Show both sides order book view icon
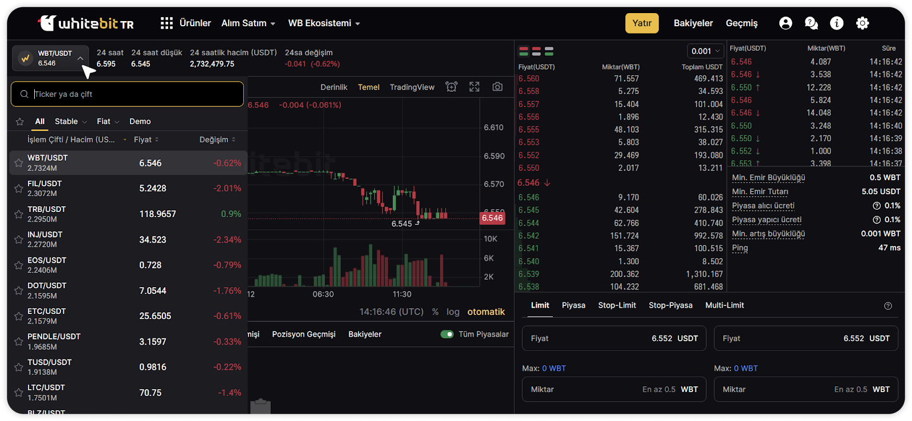 coord(524,52)
